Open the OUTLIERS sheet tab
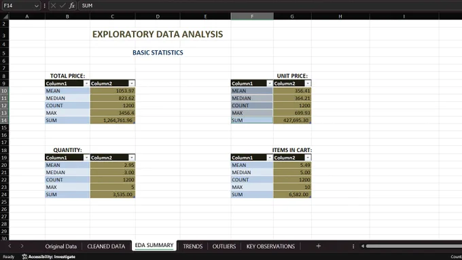The width and height of the screenshot is (462, 260). [x=224, y=246]
